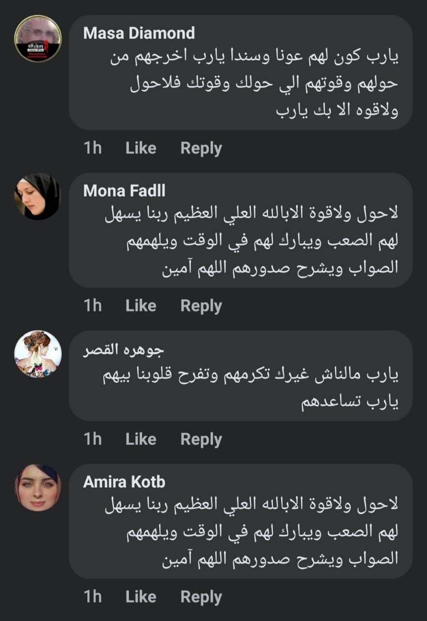Select Amira Kotb's comment text bubble
427x621 pixels.
[x=252, y=534]
